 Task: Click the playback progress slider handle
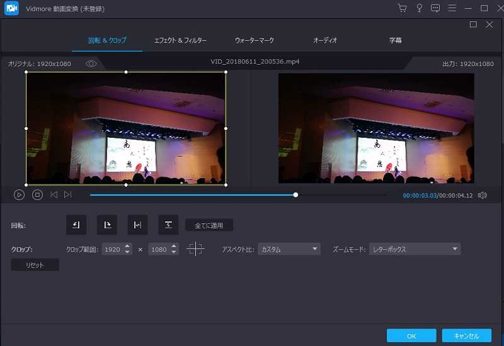tap(295, 195)
